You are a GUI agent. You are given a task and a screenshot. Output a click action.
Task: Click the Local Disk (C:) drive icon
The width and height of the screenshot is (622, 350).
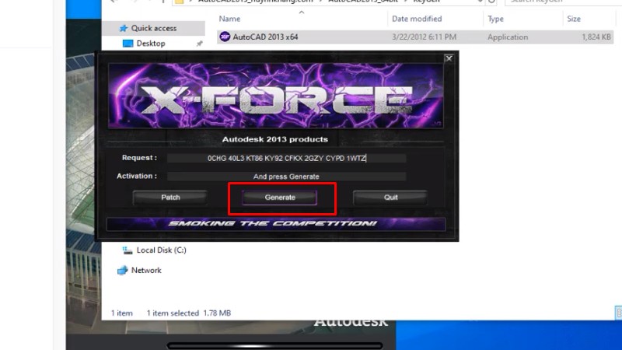tap(127, 250)
